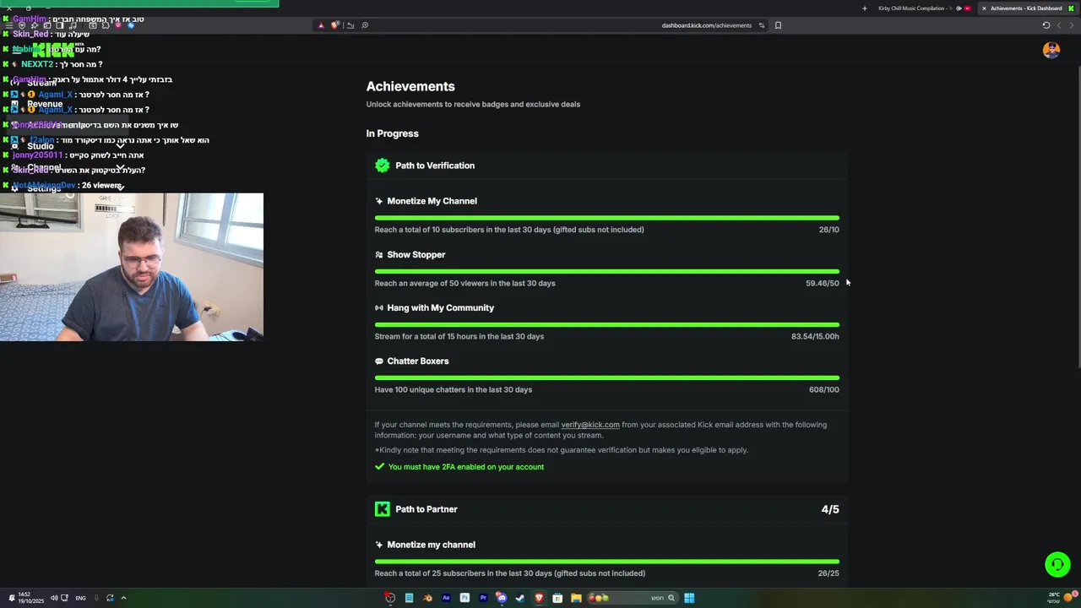Click the Show Stopper progress bar

point(607,271)
